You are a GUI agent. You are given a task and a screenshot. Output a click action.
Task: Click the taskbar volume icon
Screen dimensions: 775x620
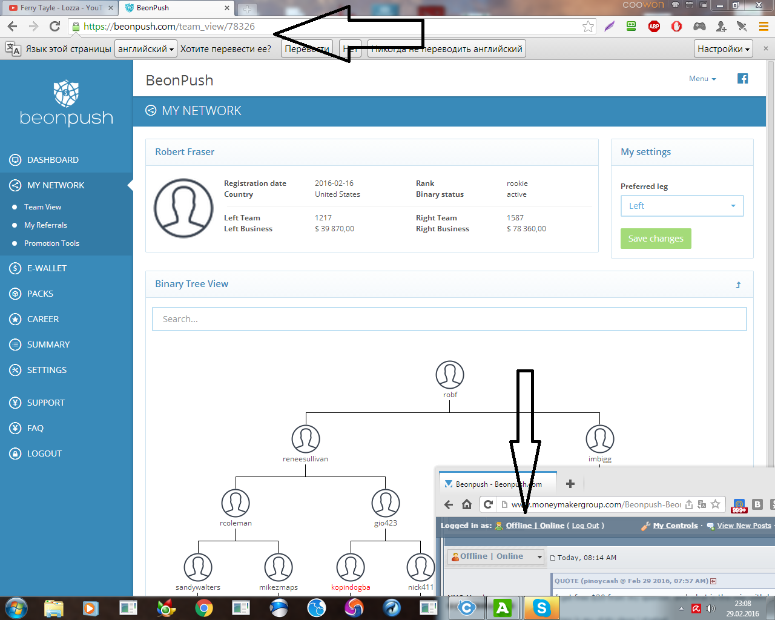[710, 608]
